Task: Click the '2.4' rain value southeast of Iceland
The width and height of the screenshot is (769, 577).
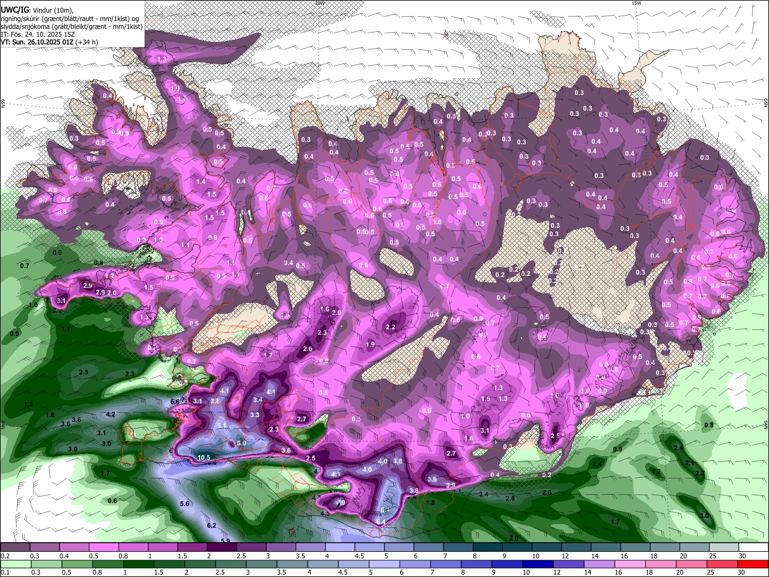Action: (x=678, y=448)
